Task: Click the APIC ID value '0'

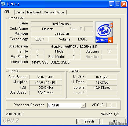Action: coord(111,105)
